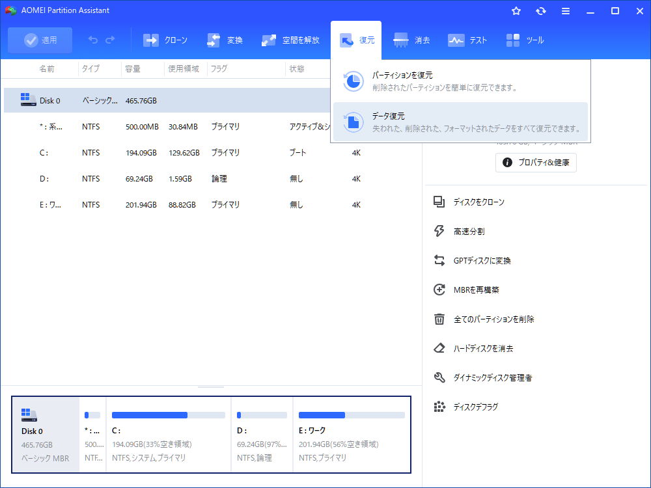Open the 変換 (Convert) toolbar menu
The width and height of the screenshot is (651, 488).
click(225, 40)
